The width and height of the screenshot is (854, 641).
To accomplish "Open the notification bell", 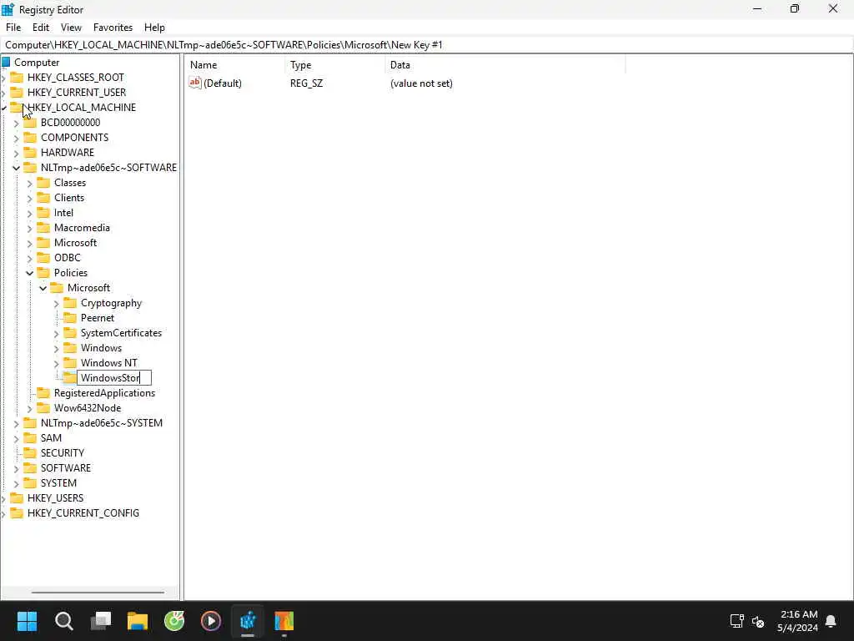I will point(831,621).
